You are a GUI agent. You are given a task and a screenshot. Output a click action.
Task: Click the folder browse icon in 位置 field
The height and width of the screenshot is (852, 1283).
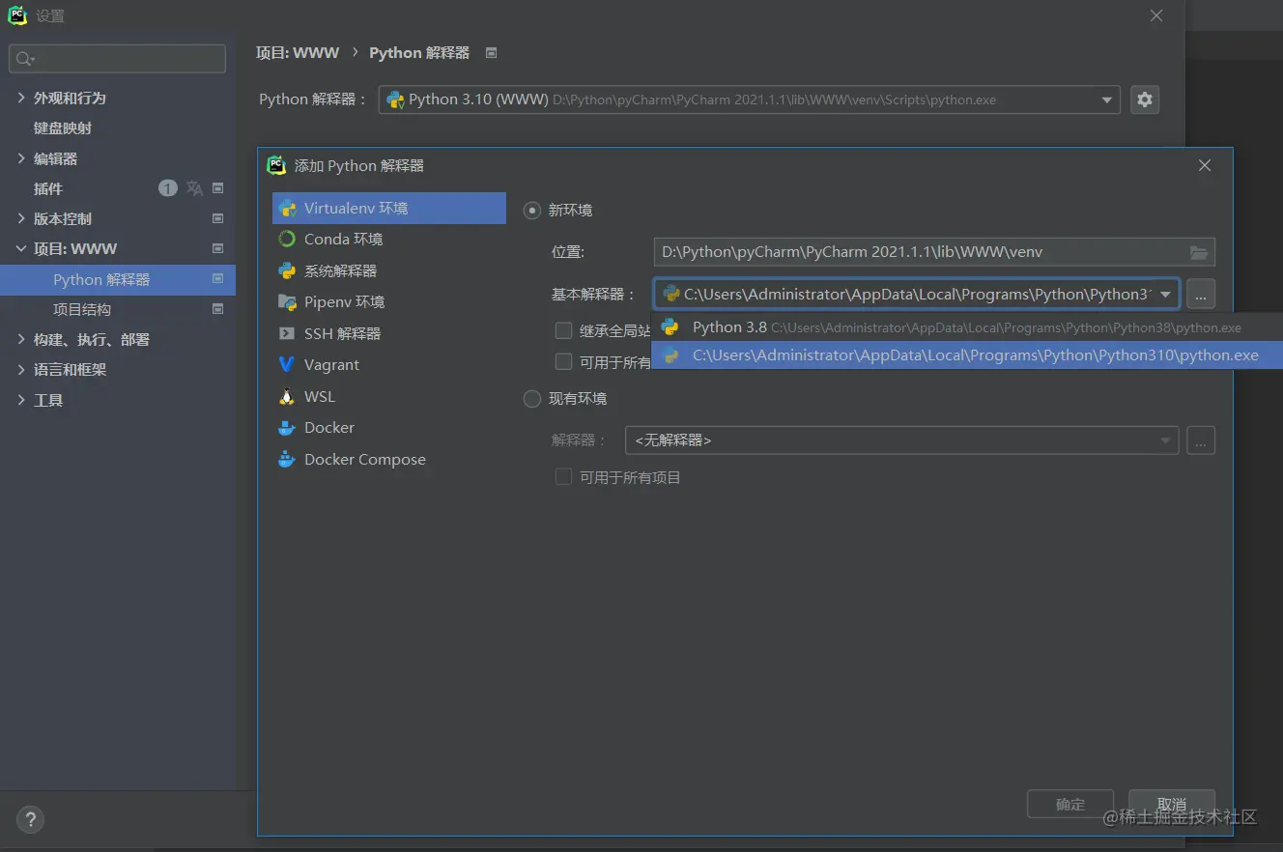[x=1198, y=252]
